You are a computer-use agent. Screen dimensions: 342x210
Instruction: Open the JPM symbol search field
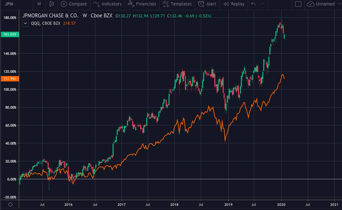coord(9,4)
